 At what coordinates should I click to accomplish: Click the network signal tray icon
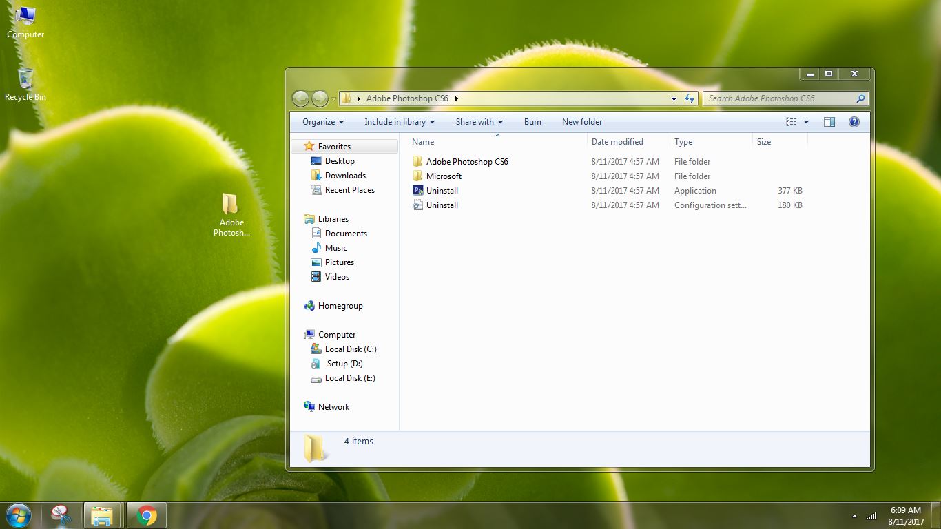coord(871,516)
